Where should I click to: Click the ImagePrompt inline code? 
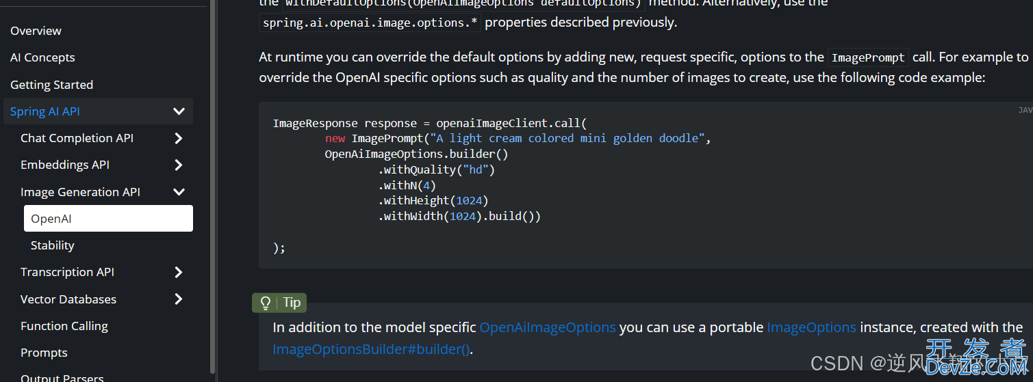868,58
